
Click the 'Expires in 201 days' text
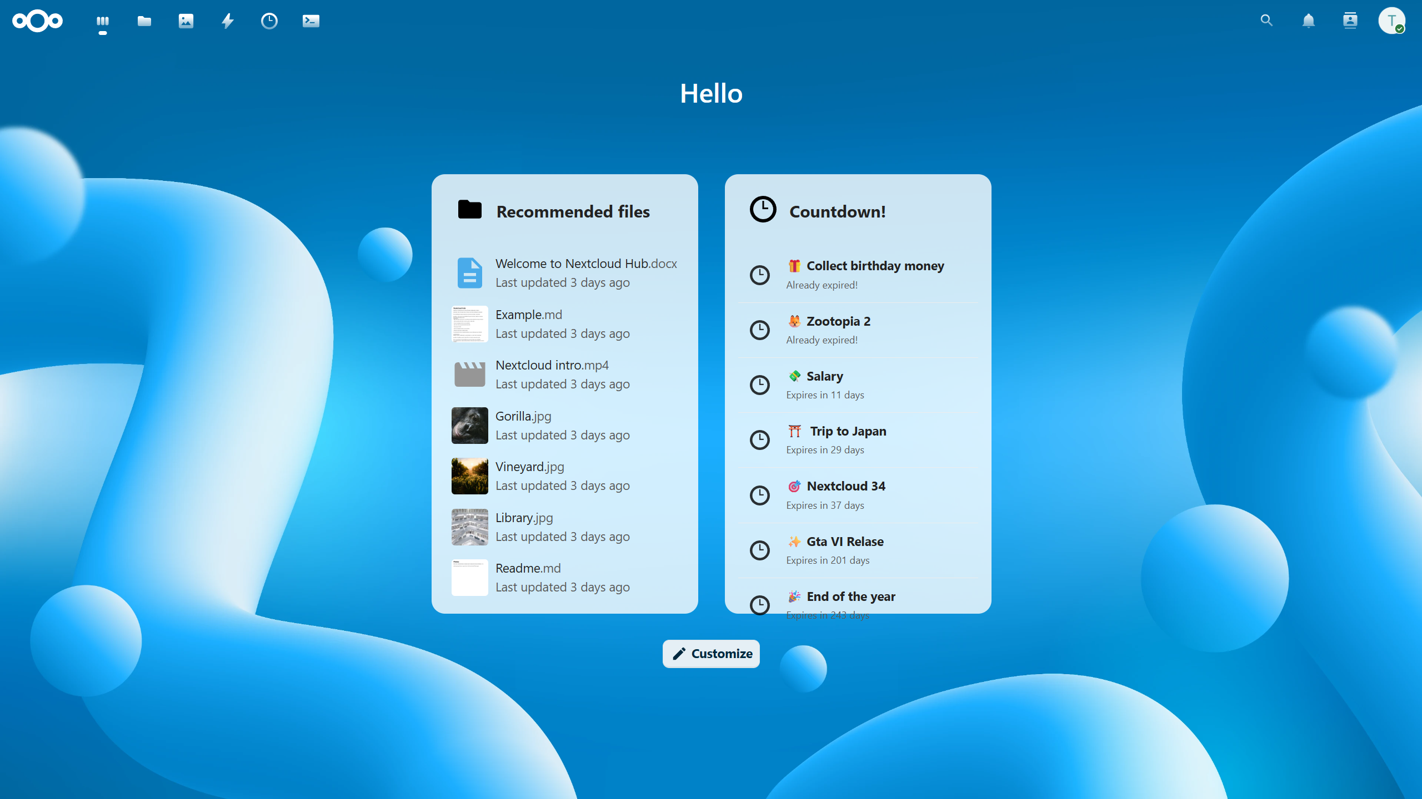click(828, 560)
